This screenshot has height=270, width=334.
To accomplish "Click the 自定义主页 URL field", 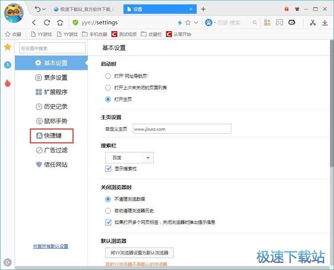I will (182, 129).
